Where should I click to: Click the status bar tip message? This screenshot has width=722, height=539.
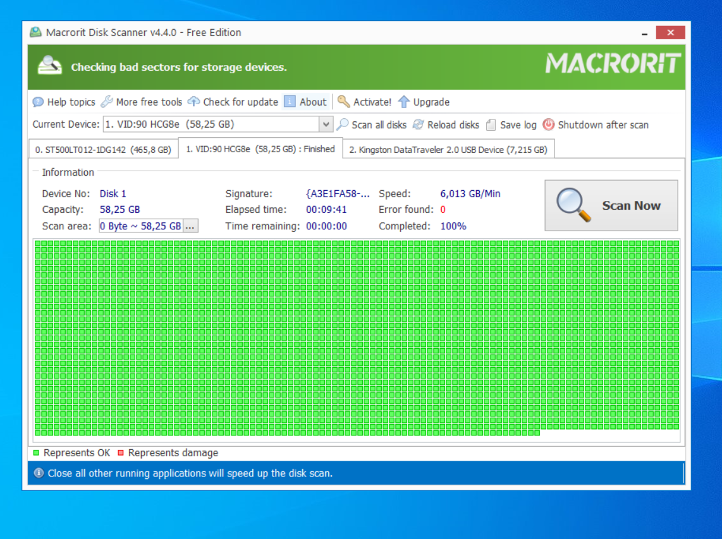[190, 473]
